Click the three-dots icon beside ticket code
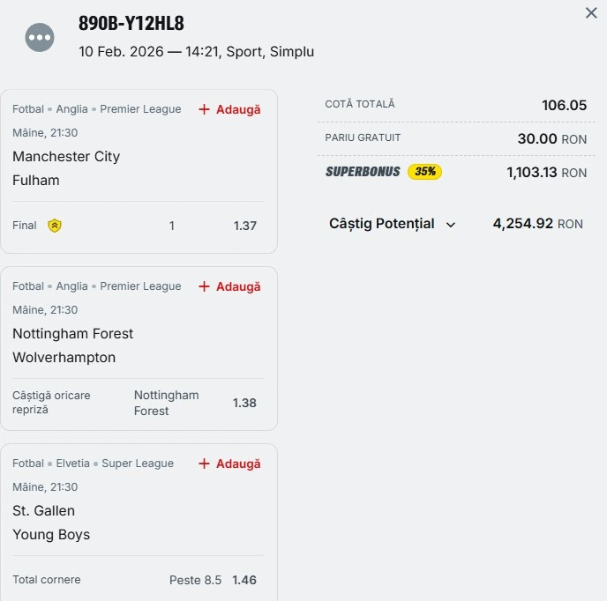Screen dimensions: 607x601 click(x=41, y=38)
